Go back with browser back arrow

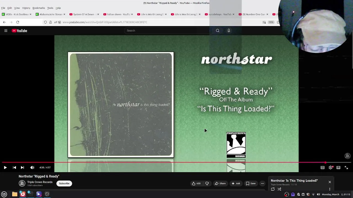(4, 22)
